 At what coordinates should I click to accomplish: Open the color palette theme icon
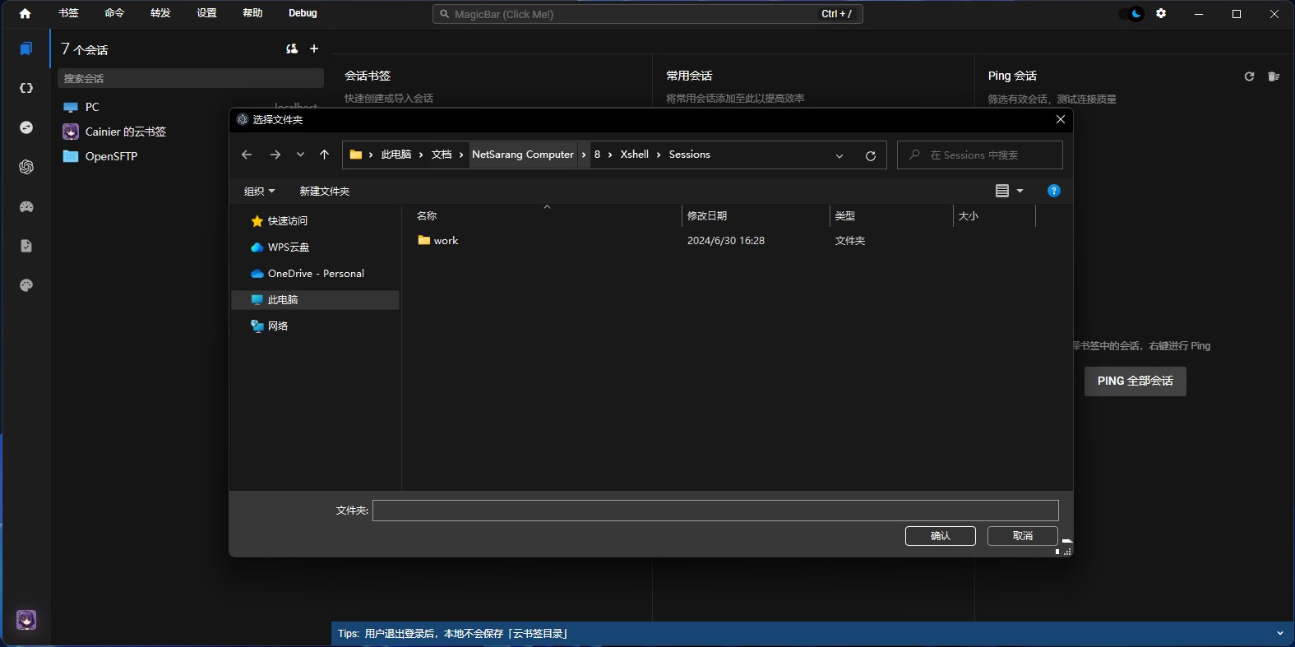(x=26, y=285)
